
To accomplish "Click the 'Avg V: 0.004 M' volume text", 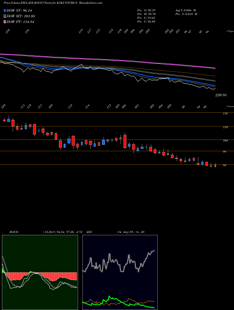I will (x=186, y=10).
